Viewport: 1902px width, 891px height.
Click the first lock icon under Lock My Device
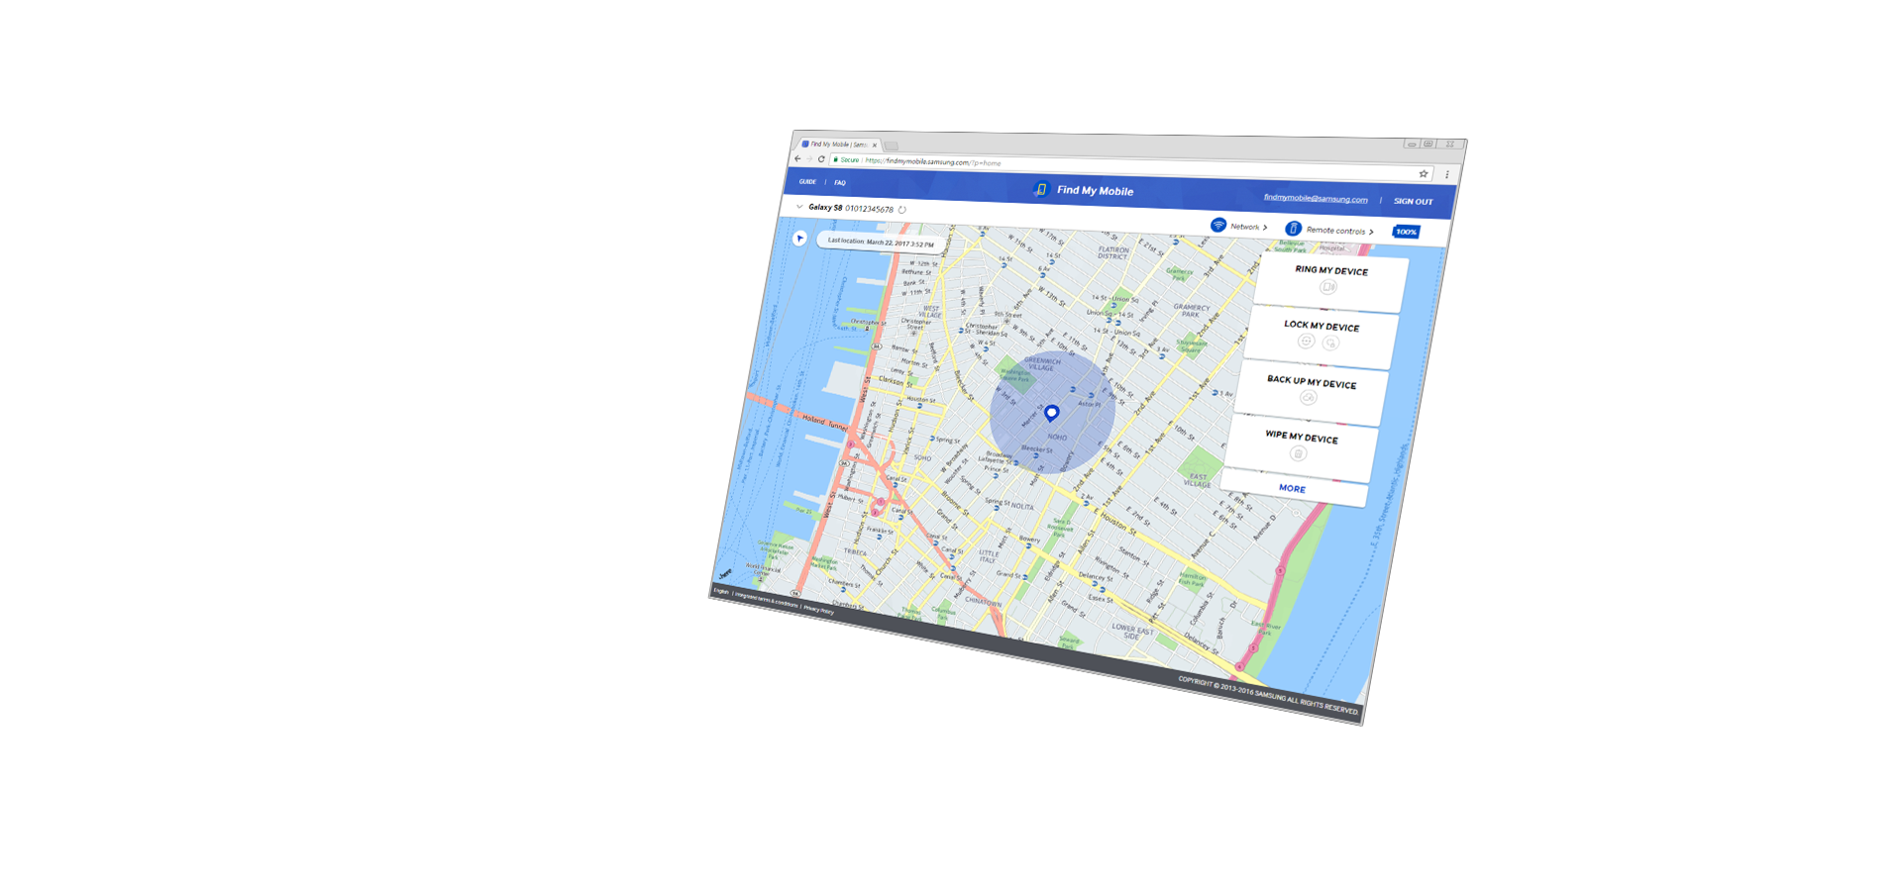tap(1306, 342)
